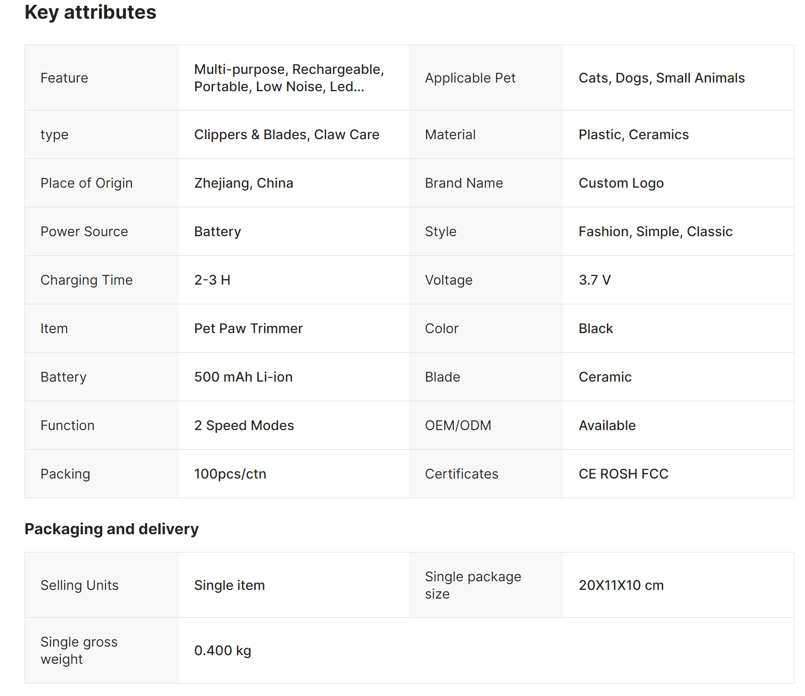Click the Plastic, Ceramics material value
The image size is (805, 696).
(633, 134)
